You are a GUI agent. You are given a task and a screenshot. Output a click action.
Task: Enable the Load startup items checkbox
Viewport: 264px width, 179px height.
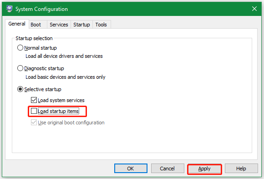(x=34, y=111)
